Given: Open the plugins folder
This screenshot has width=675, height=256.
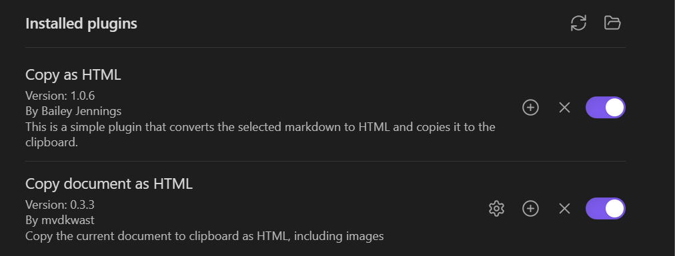Looking at the screenshot, I should coord(612,23).
